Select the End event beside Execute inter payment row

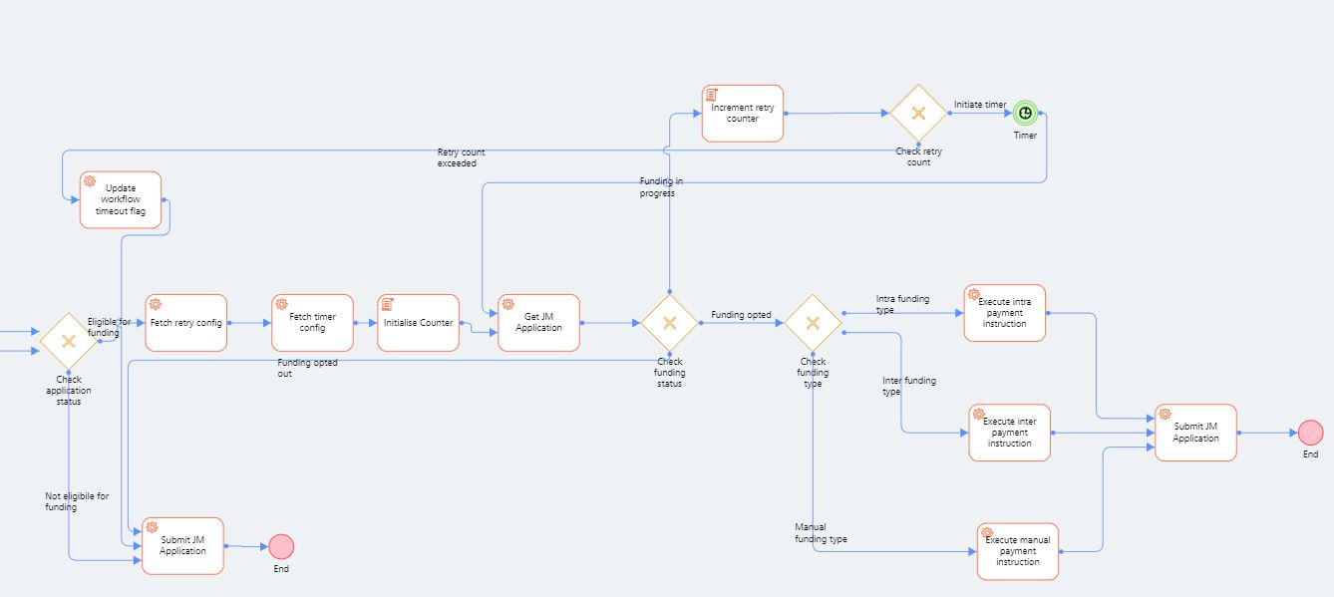coord(1310,433)
